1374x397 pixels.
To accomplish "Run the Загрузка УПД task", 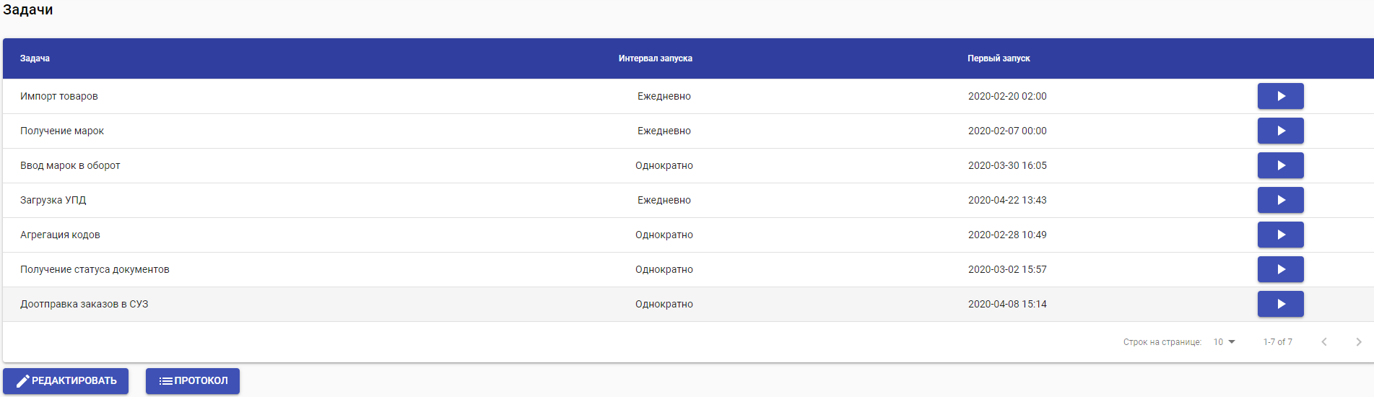I will click(x=1280, y=200).
